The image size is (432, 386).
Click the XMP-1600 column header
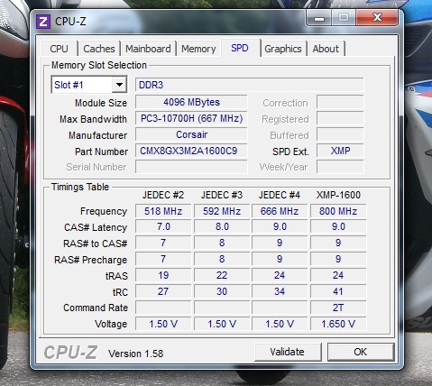[x=338, y=195]
